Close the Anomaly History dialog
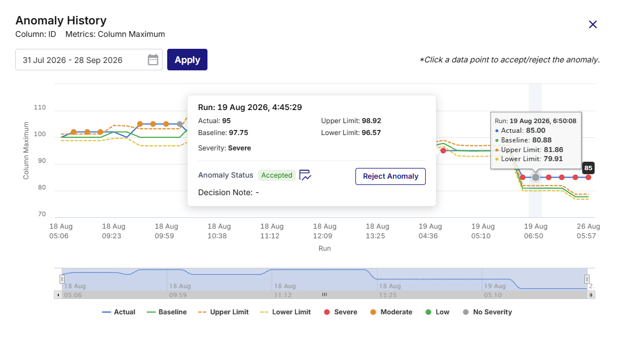This screenshot has width=619, height=341. click(592, 24)
